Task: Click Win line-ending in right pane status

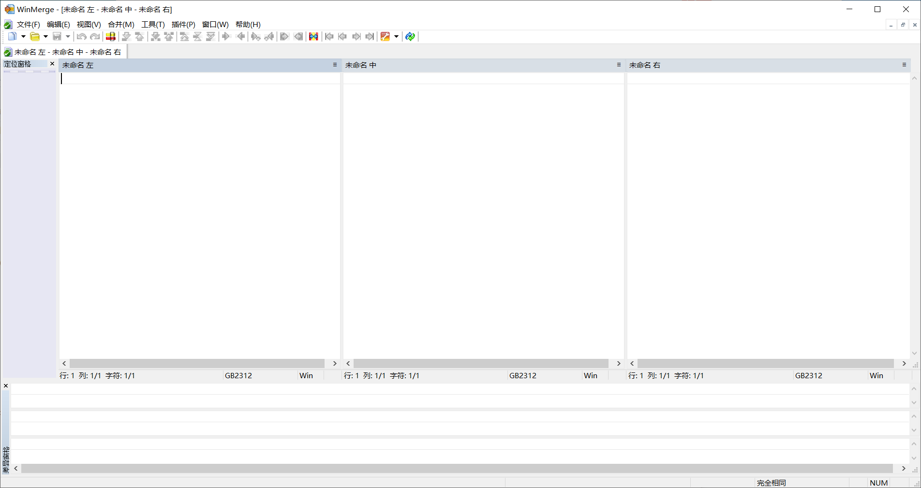Action: tap(876, 376)
